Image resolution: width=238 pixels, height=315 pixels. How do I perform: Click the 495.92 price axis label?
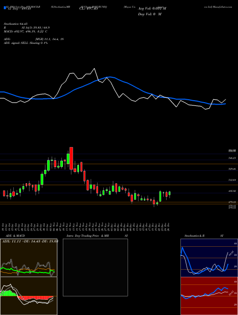pos(232,191)
